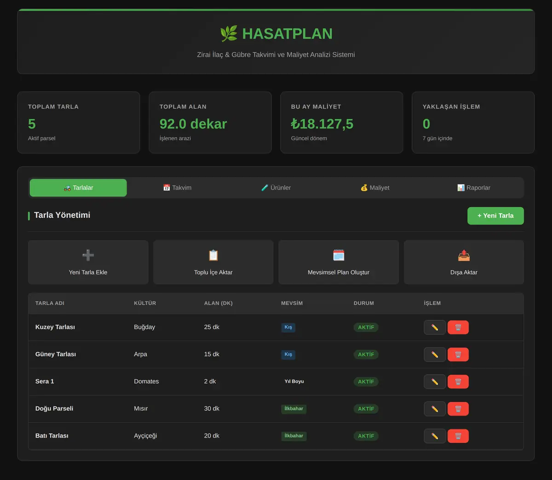Edit Güney Tarlası with pencil icon
The width and height of the screenshot is (552, 480).
[x=435, y=355]
